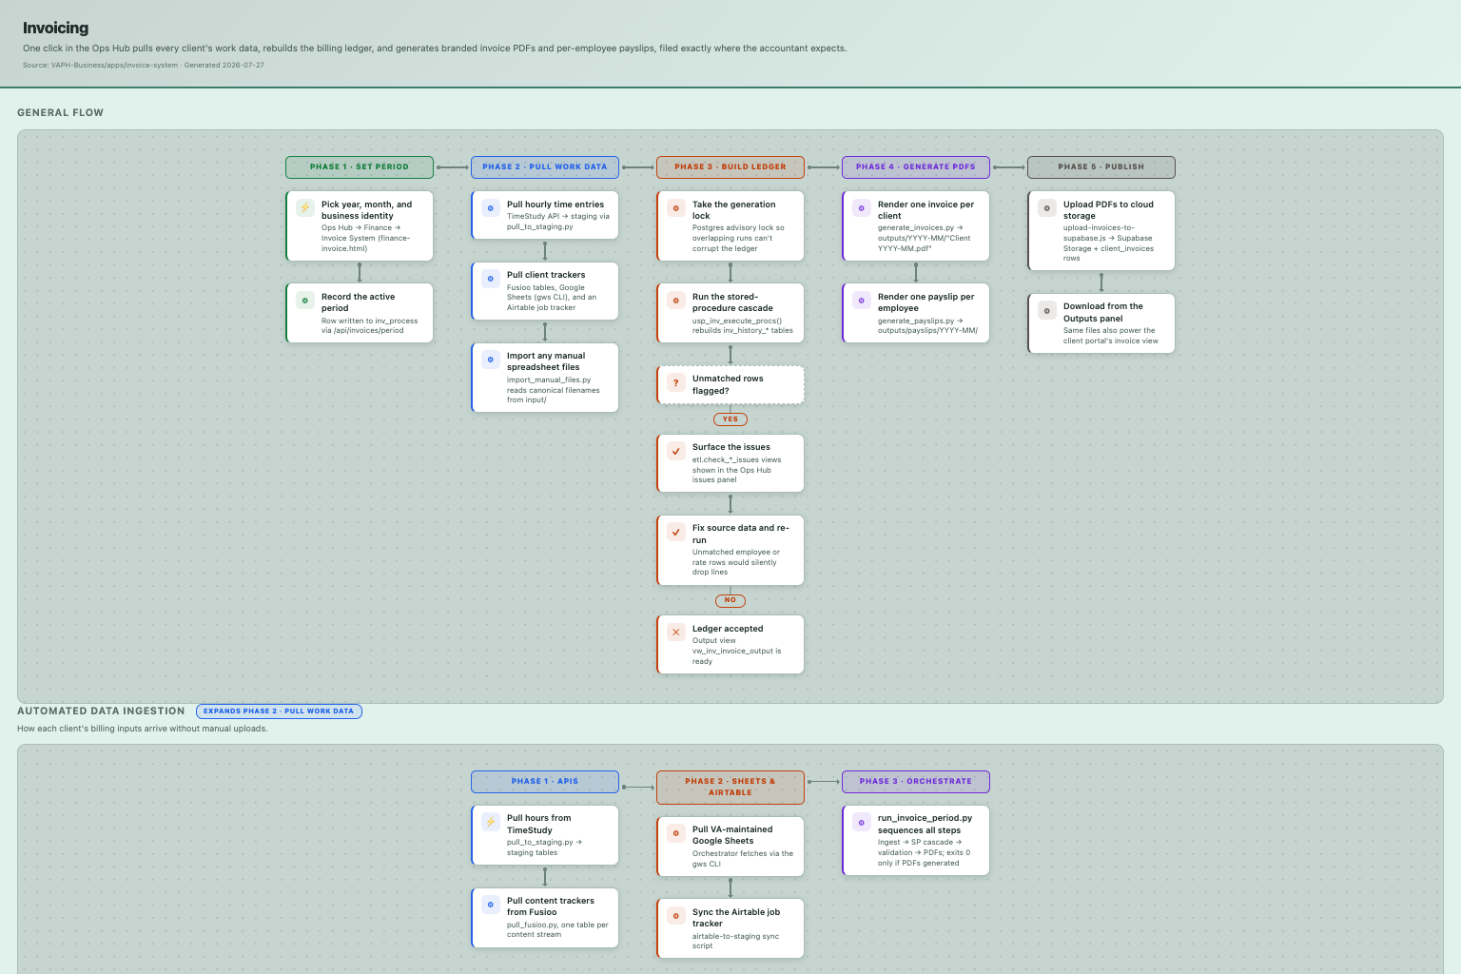Click the checkmark icon on Fix source data card
This screenshot has width=1461, height=974.
676,532
